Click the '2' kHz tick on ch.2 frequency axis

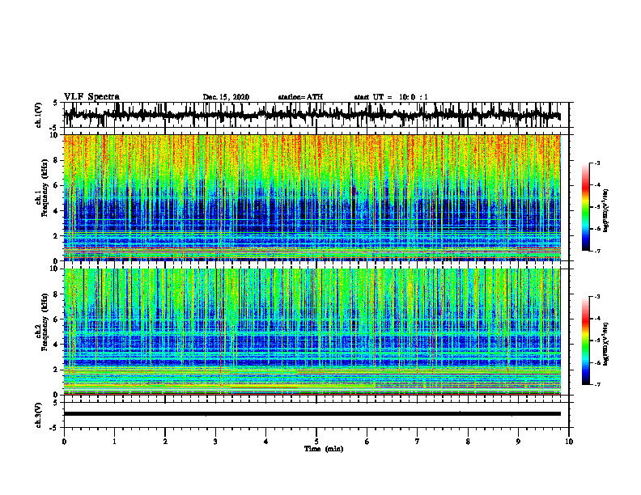coord(57,370)
